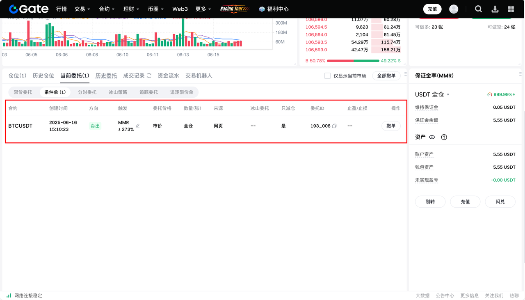Toggle the 资产 eye visibility icon
Screen dimensions: 525x300
tap(432, 137)
